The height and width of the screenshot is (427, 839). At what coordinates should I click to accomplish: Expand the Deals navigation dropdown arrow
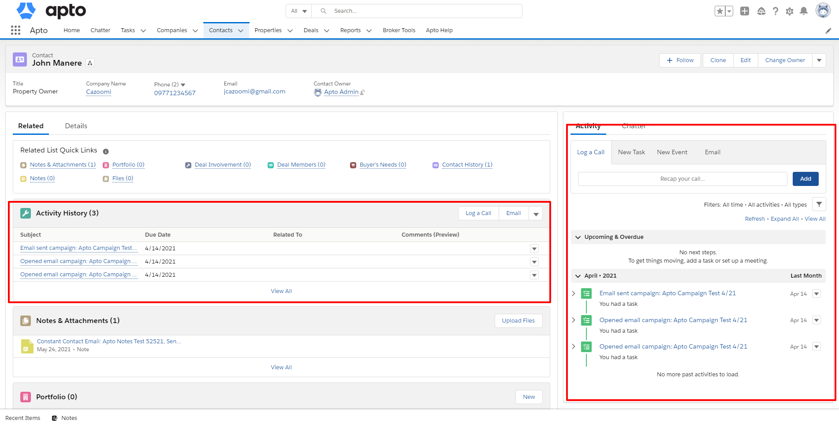[327, 30]
